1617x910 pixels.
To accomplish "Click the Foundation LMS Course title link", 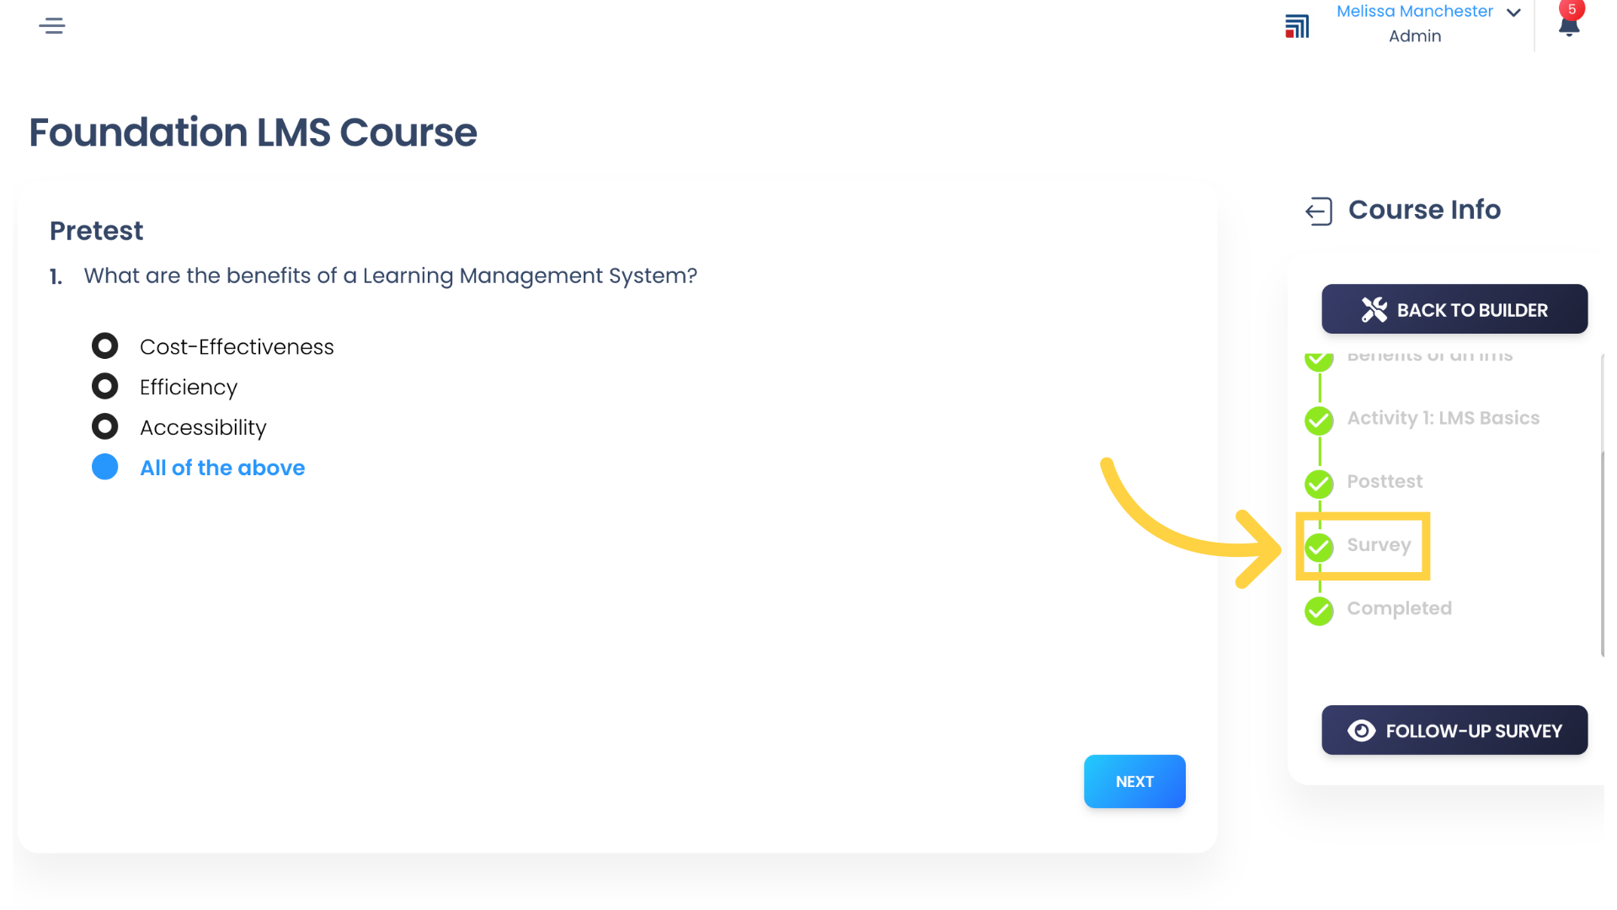I will [x=252, y=131].
